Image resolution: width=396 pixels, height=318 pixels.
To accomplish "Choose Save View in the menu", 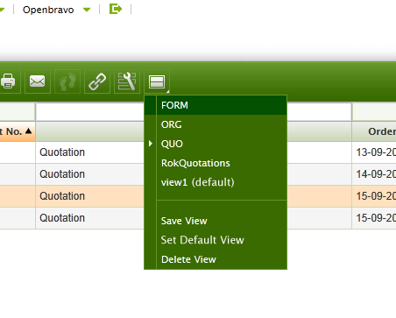I will tap(216, 221).
